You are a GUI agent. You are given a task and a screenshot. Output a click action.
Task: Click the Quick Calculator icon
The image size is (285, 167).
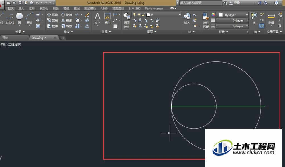[280, 26]
